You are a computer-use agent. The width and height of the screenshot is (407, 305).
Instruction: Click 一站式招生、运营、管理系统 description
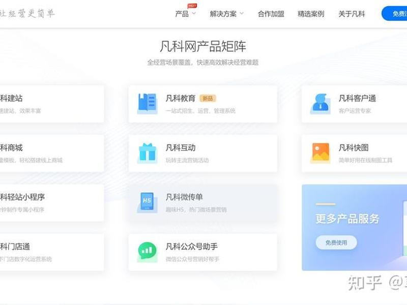200,111
